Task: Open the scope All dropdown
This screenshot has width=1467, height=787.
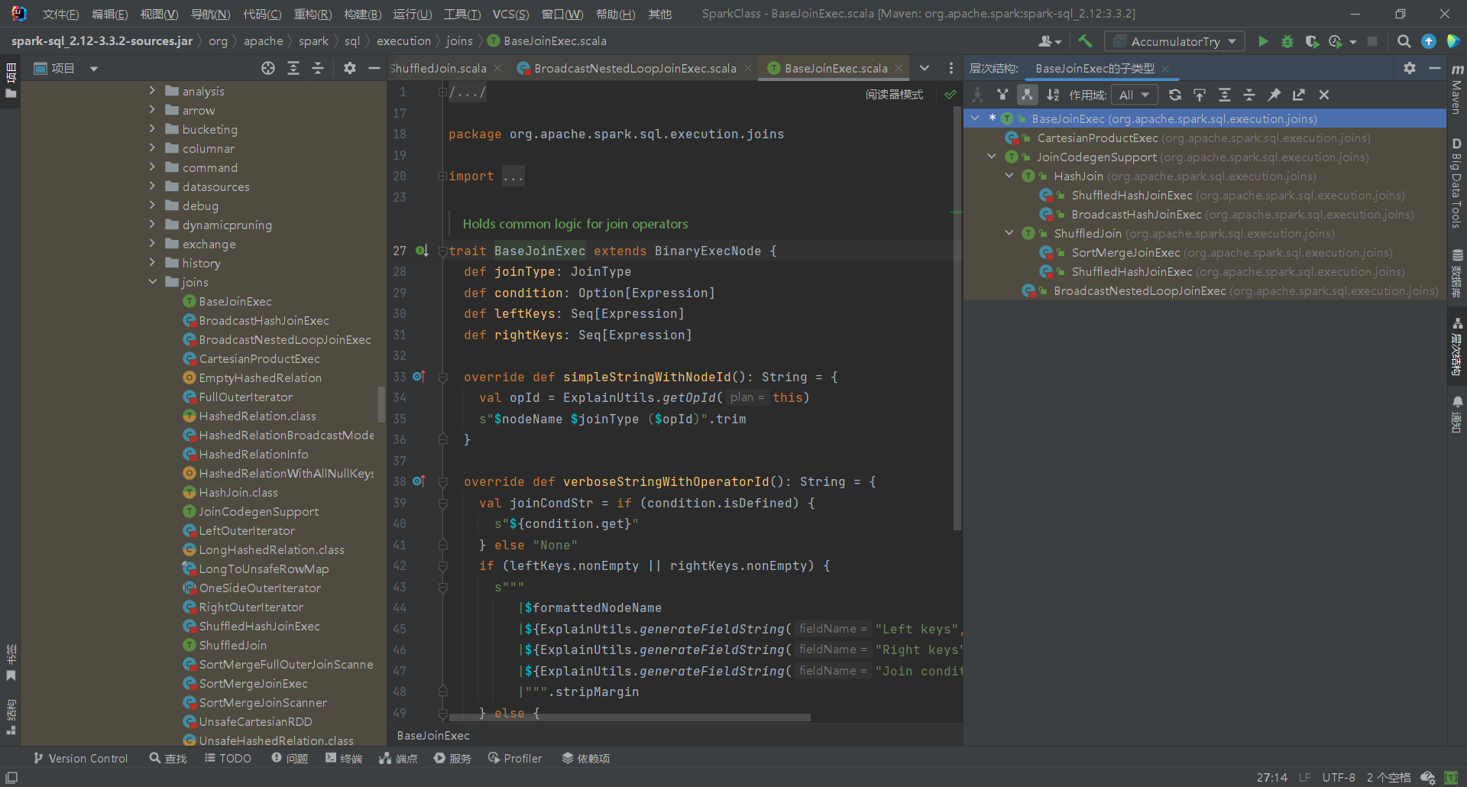Action: tap(1134, 95)
